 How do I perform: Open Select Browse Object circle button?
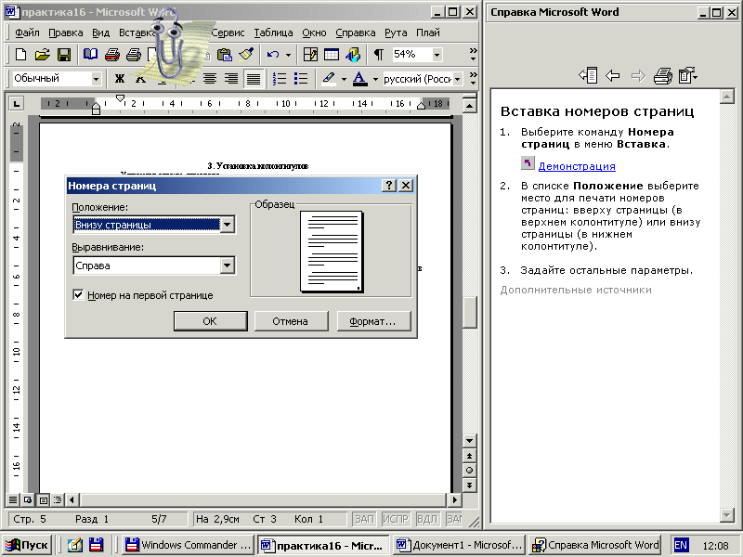pyautogui.click(x=469, y=471)
